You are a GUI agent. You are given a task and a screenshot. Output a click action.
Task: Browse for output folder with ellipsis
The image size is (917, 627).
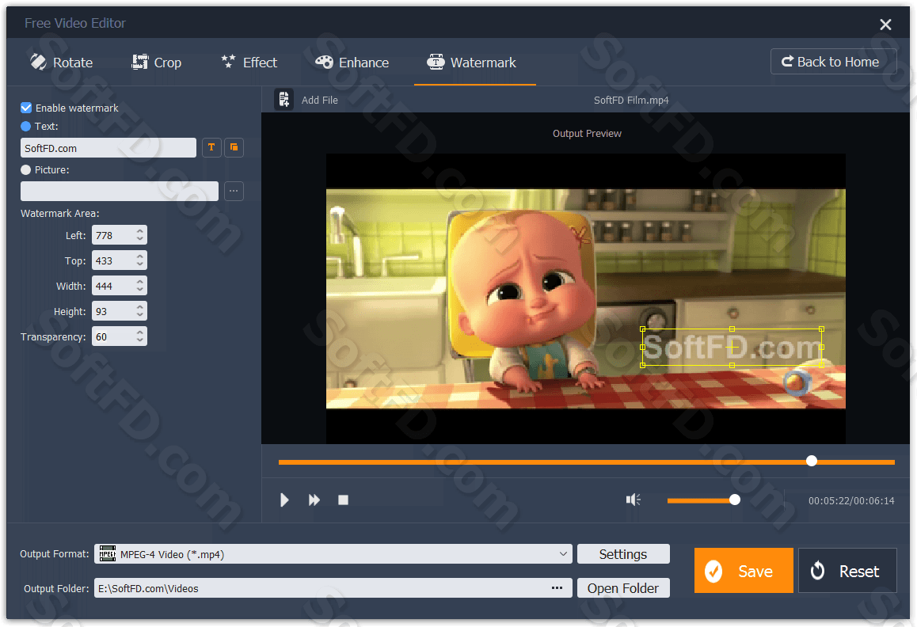click(557, 587)
